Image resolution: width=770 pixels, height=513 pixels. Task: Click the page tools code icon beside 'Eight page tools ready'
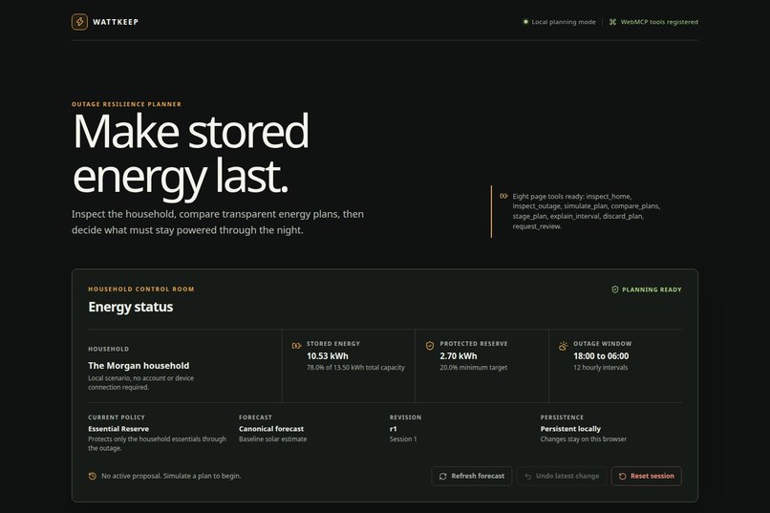[x=503, y=196]
